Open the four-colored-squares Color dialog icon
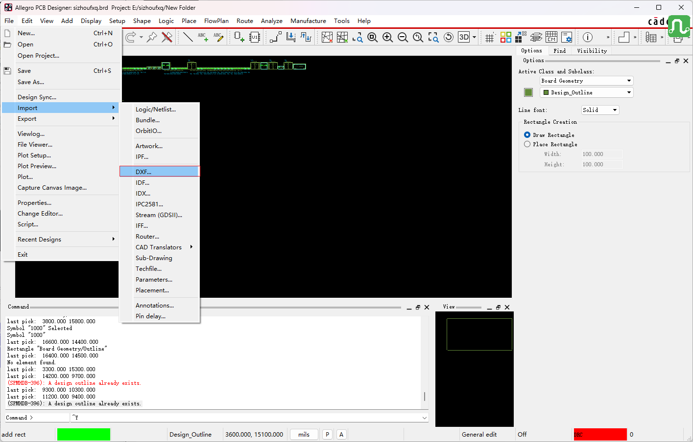693x442 pixels. pos(506,37)
